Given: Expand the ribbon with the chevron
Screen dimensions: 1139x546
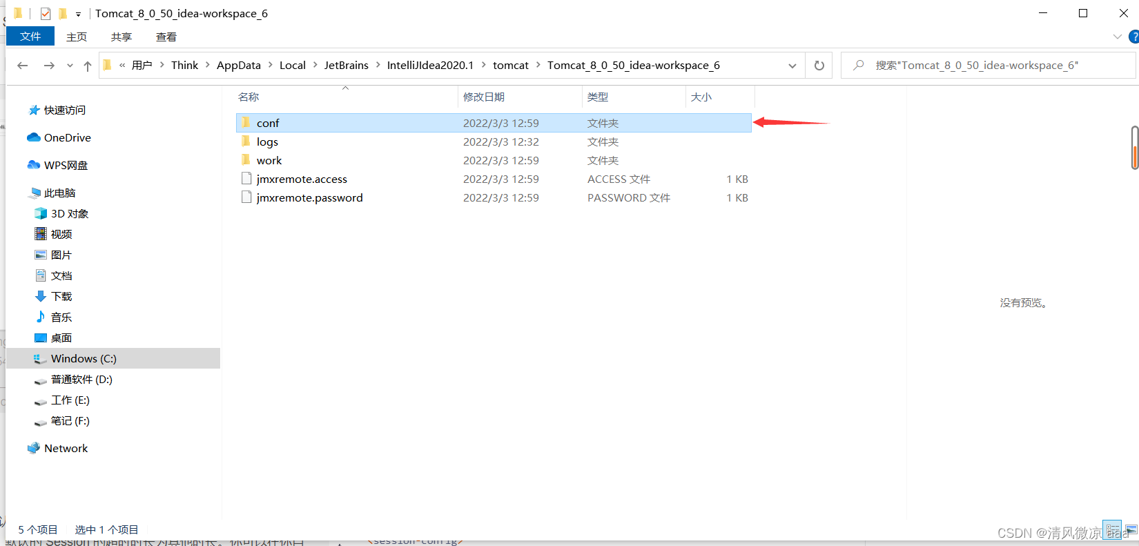Looking at the screenshot, I should 1118,36.
